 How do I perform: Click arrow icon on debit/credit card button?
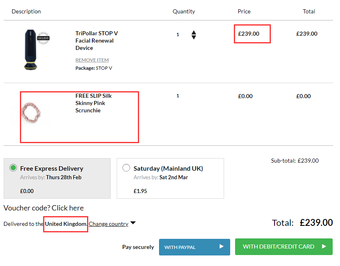[324, 246]
